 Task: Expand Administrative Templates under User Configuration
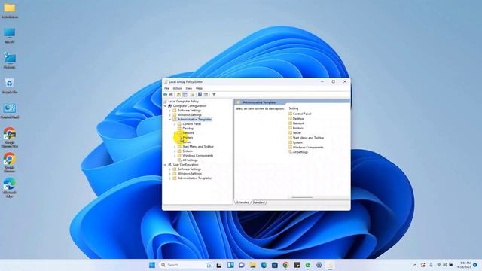point(170,178)
